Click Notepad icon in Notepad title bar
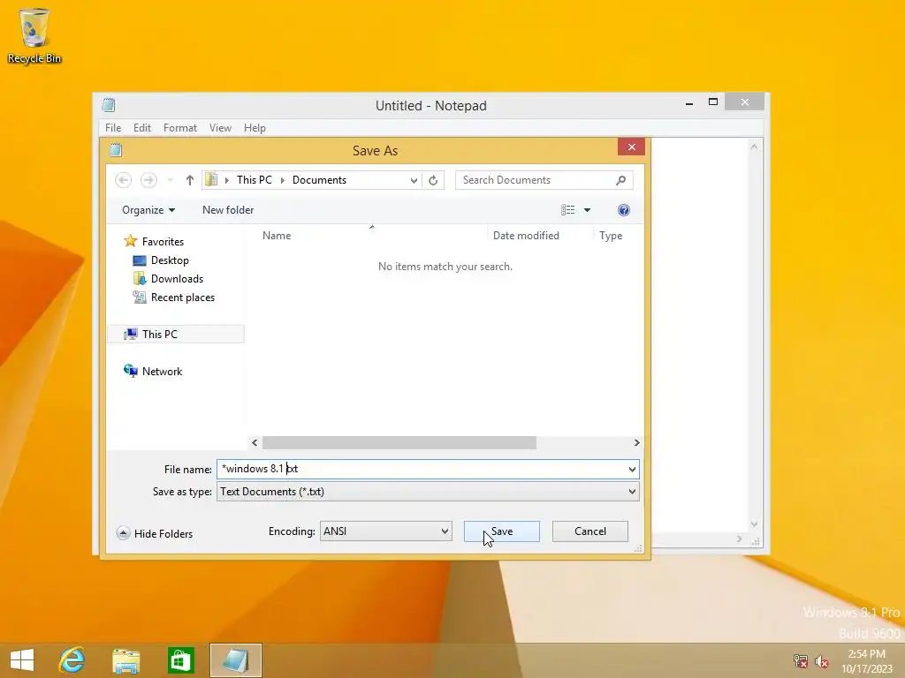Image resolution: width=905 pixels, height=678 pixels. point(109,105)
